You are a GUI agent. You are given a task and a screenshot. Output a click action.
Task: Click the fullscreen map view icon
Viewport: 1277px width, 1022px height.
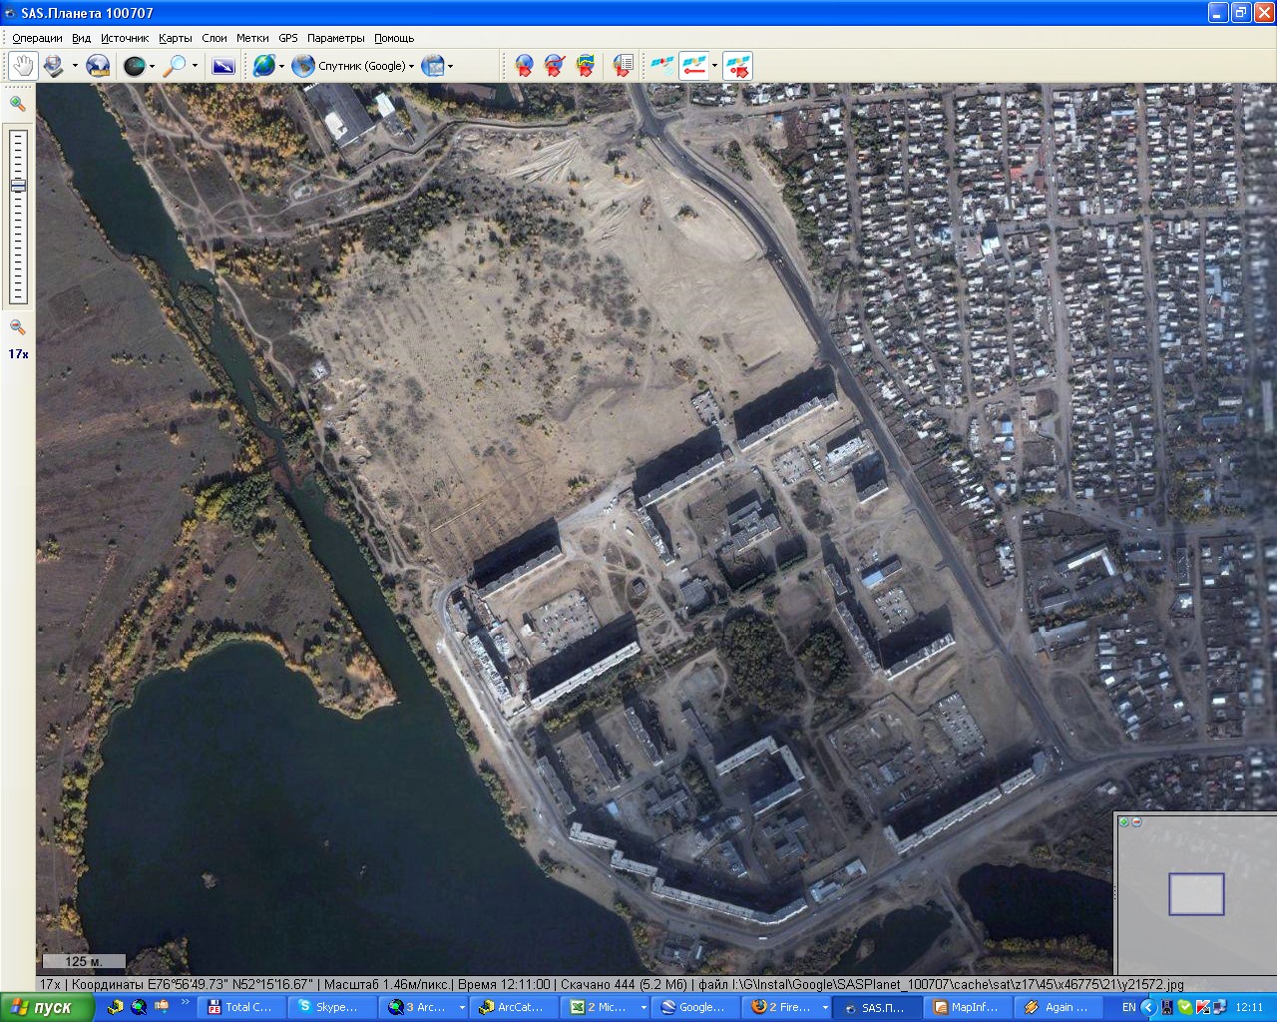(223, 66)
